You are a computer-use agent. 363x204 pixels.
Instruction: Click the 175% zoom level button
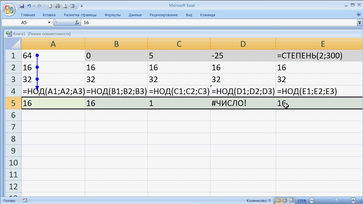(x=301, y=201)
